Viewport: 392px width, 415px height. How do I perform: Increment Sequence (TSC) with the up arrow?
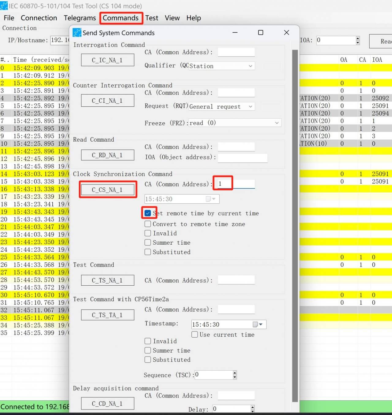click(234, 373)
